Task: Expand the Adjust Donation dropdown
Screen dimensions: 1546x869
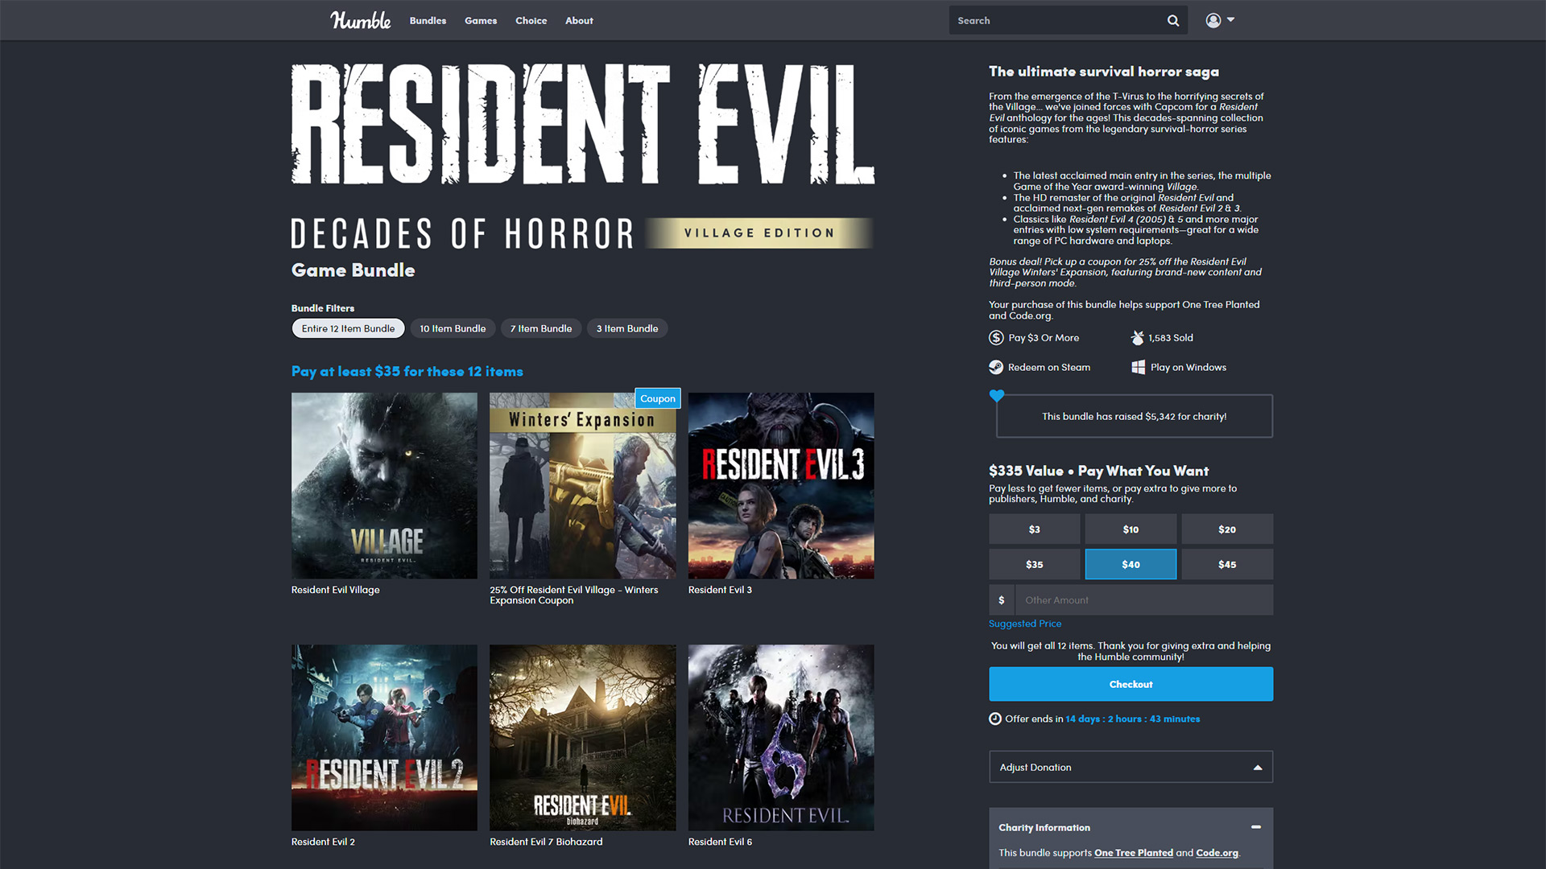Action: [1129, 766]
